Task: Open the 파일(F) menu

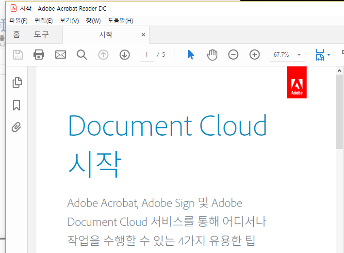Action: tap(18, 21)
